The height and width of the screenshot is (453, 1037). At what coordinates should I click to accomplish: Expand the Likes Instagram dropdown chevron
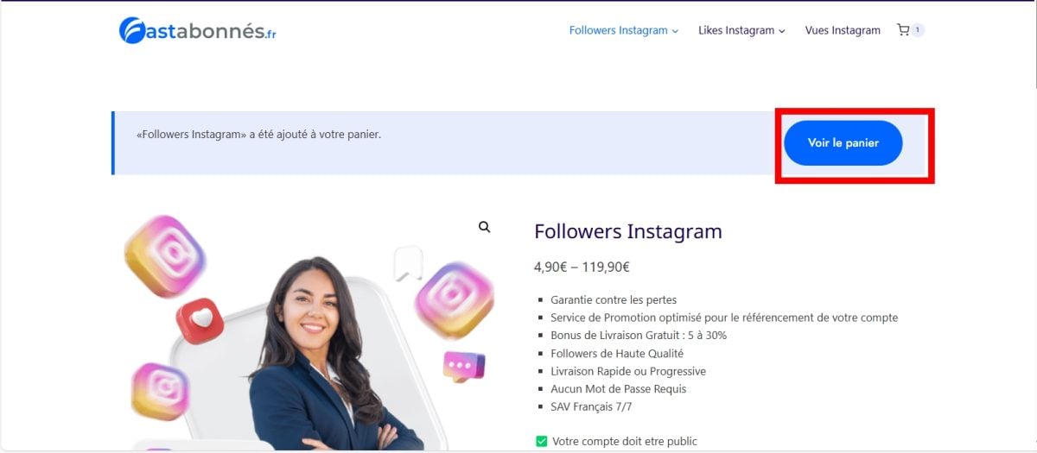pos(782,31)
